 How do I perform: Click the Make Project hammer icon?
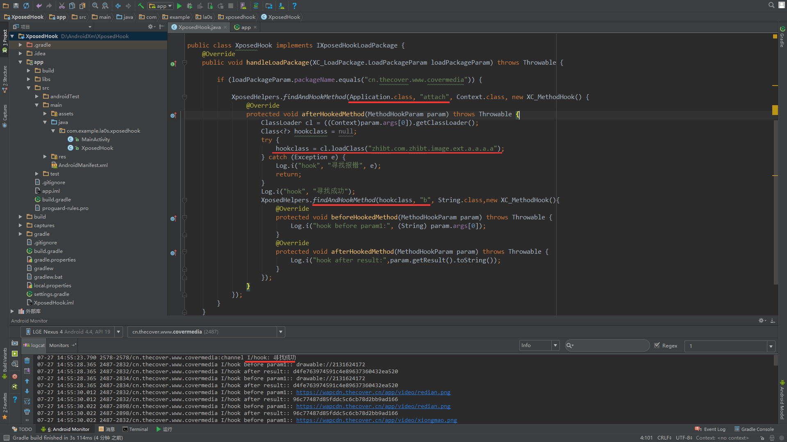(x=141, y=6)
